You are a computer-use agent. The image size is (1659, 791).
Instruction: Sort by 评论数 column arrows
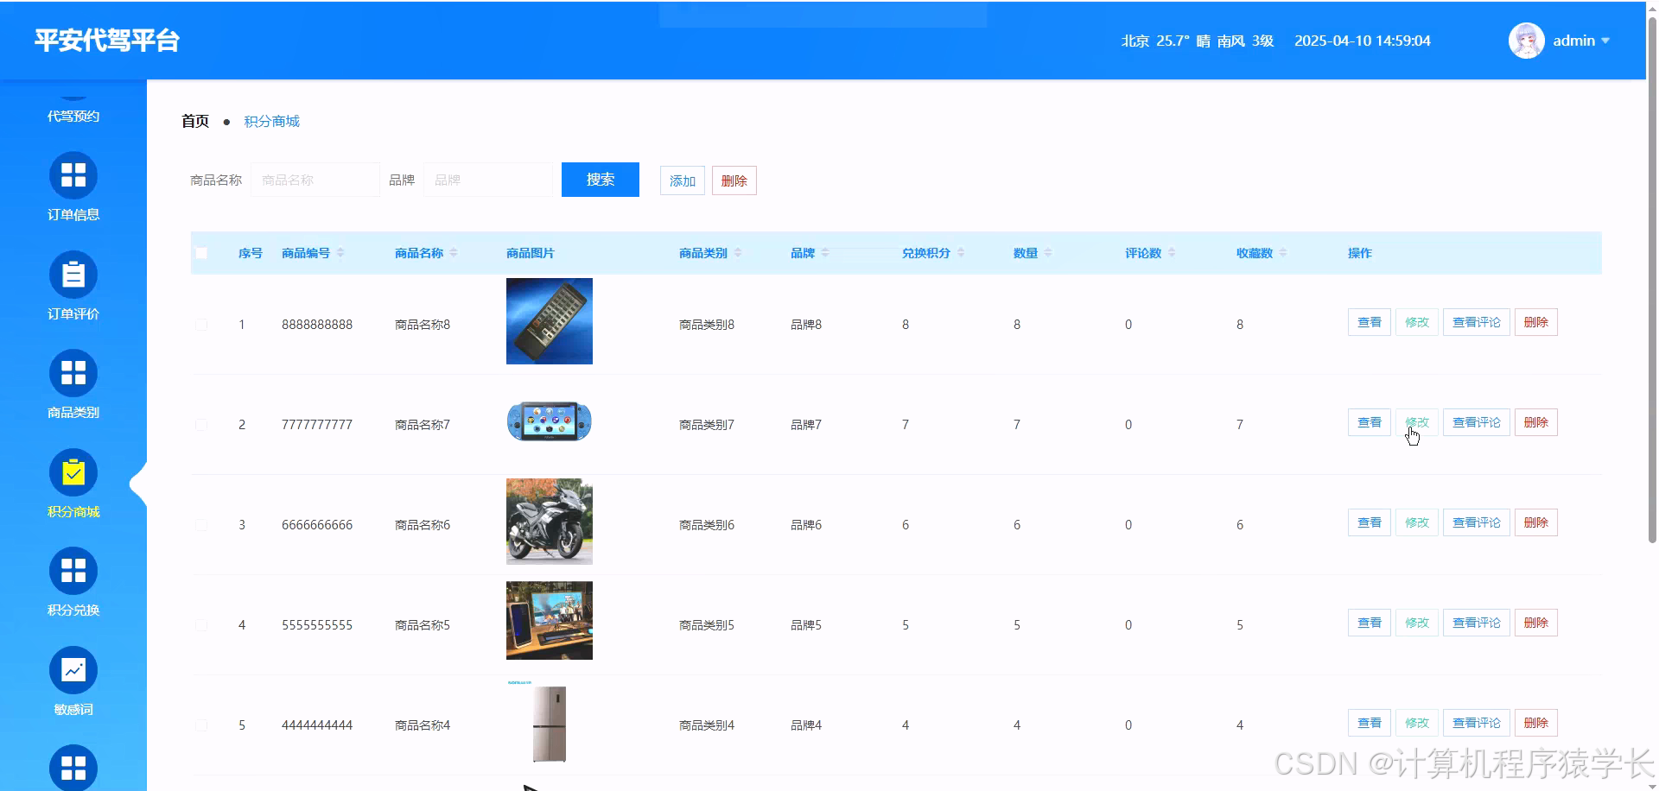(x=1172, y=253)
